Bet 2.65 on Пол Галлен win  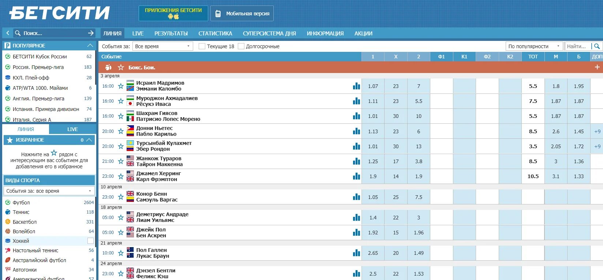373,253
